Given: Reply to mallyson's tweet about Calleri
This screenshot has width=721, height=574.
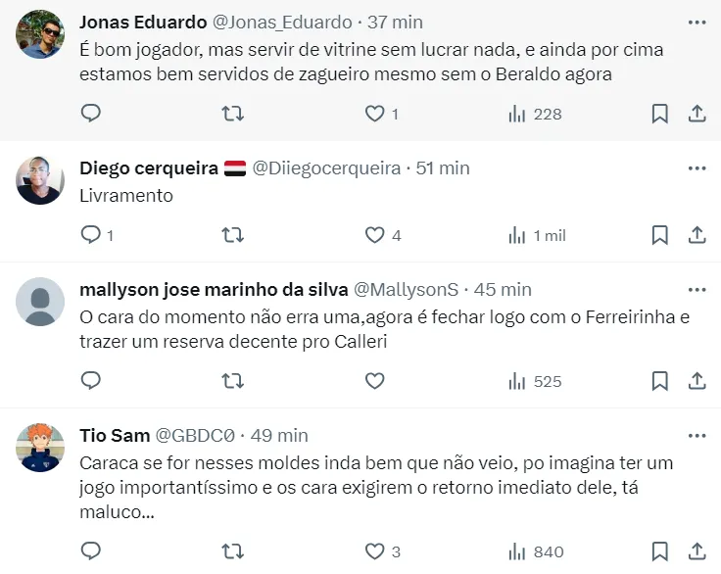Looking at the screenshot, I should [91, 381].
